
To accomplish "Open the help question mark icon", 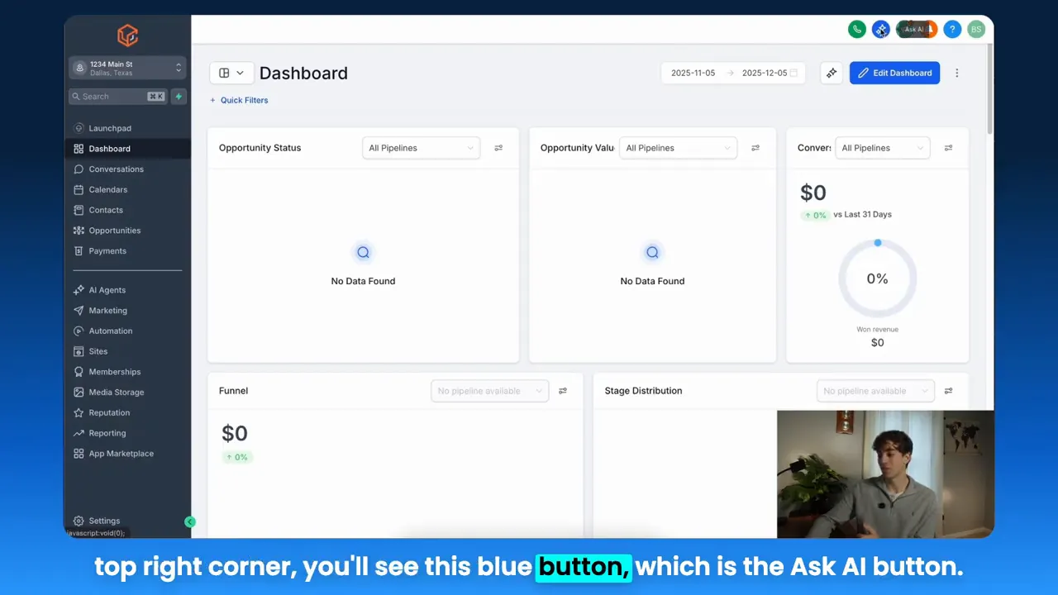I will click(952, 29).
